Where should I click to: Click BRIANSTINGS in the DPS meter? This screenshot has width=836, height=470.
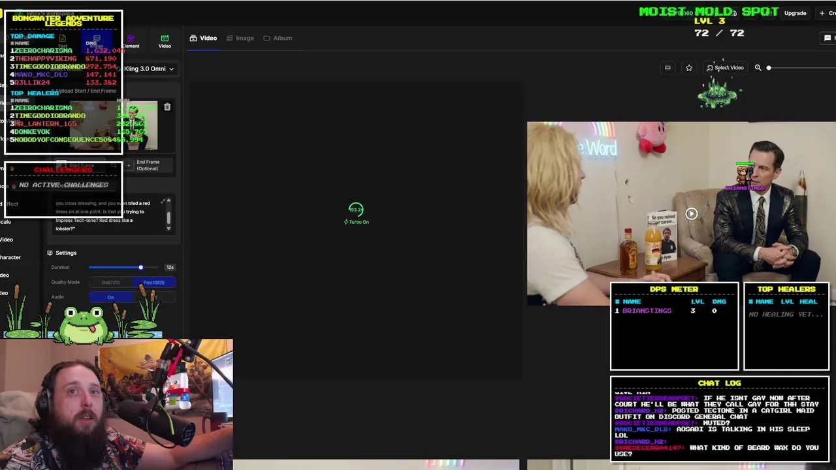pos(647,311)
